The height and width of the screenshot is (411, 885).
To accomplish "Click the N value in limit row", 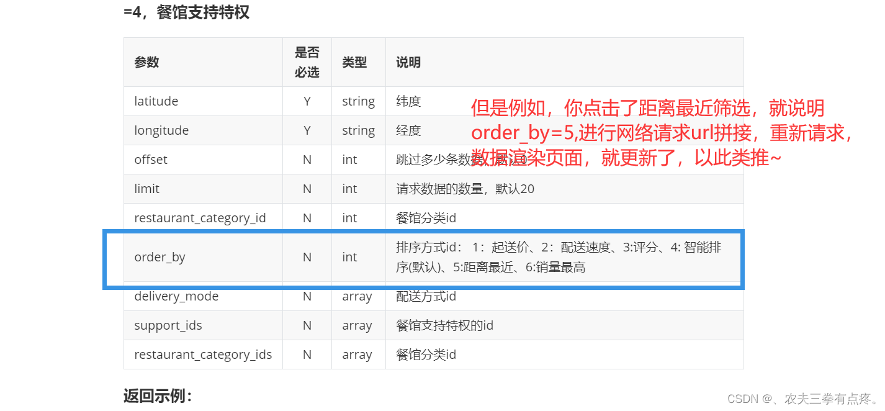I will 307,189.
